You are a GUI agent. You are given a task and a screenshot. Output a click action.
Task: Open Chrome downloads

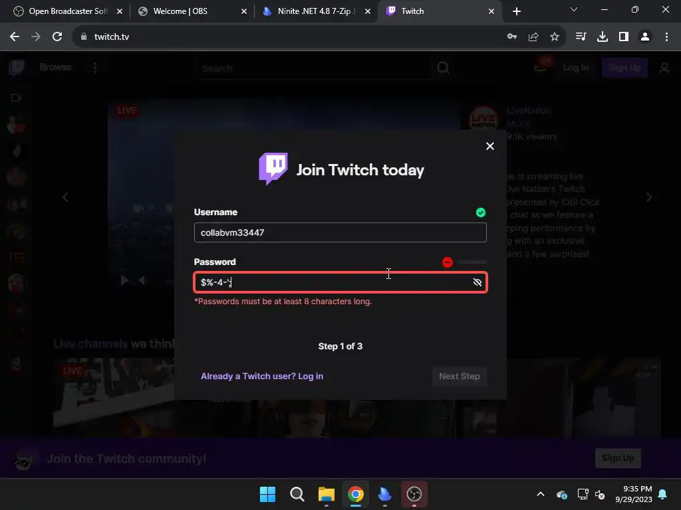pos(603,37)
